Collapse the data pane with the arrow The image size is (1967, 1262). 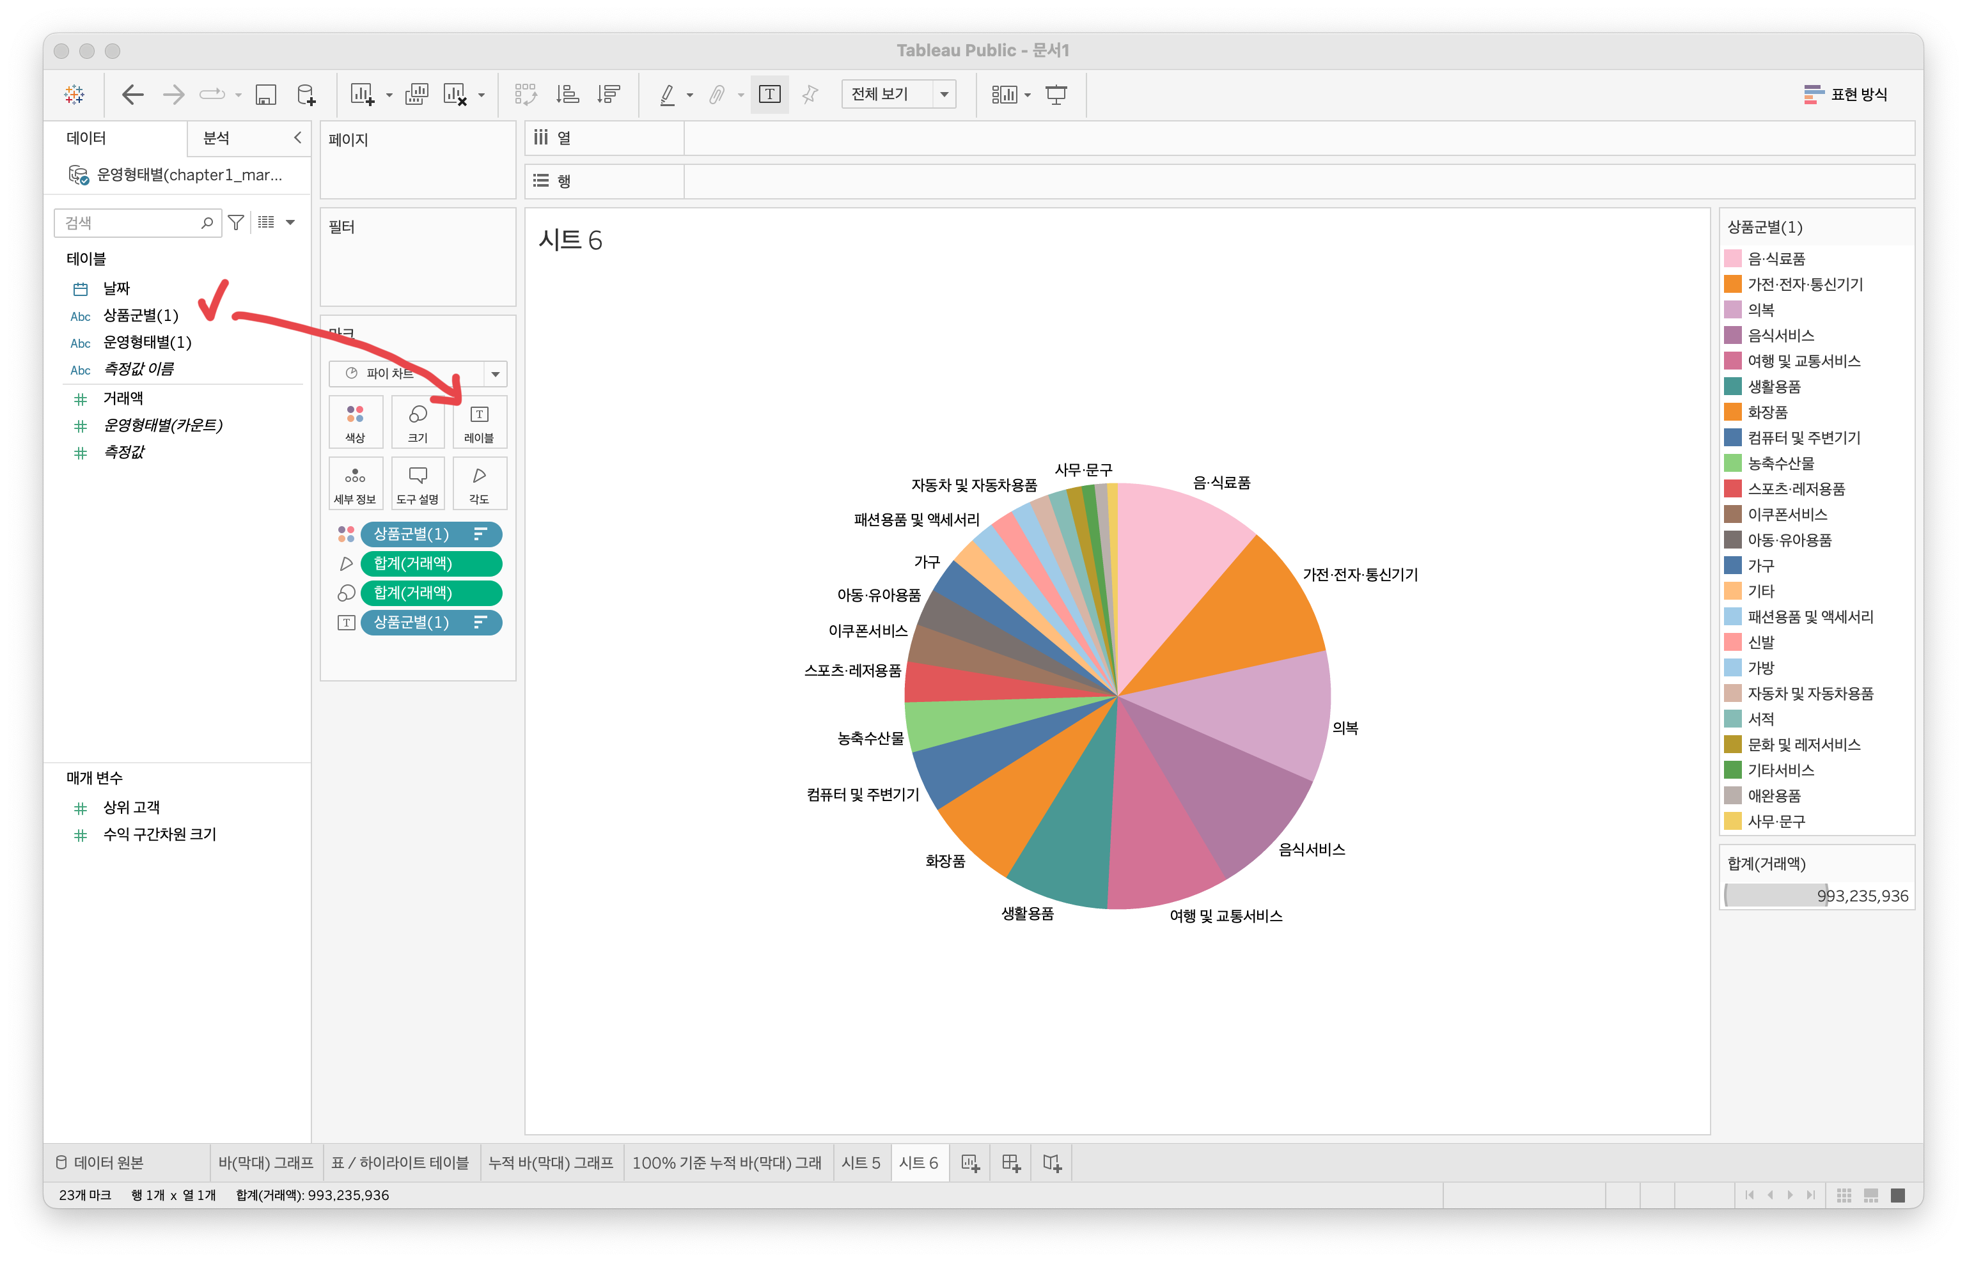pos(297,137)
